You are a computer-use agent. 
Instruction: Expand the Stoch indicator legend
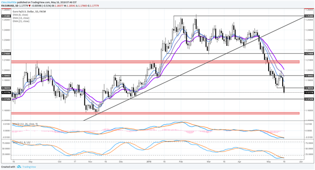[21, 143]
